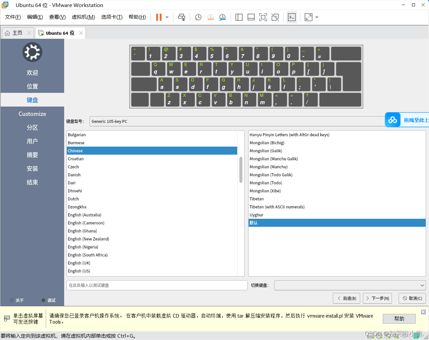Select Tibetan keyboard variant
Viewport: 429px width, 340px height.
pos(337,199)
